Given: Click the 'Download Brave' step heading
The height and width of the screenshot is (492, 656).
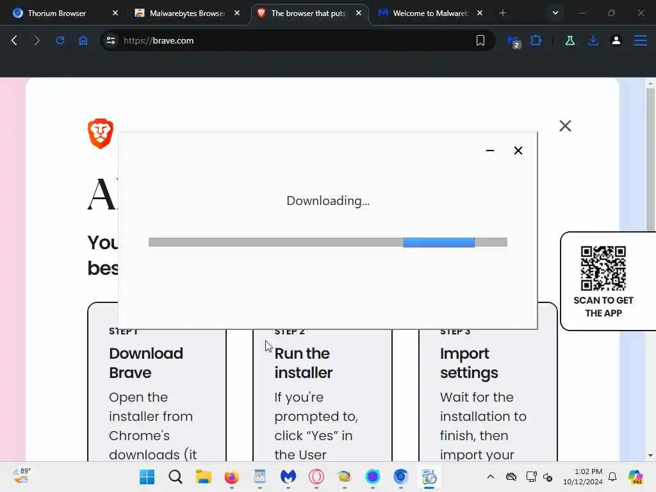Looking at the screenshot, I should (146, 363).
